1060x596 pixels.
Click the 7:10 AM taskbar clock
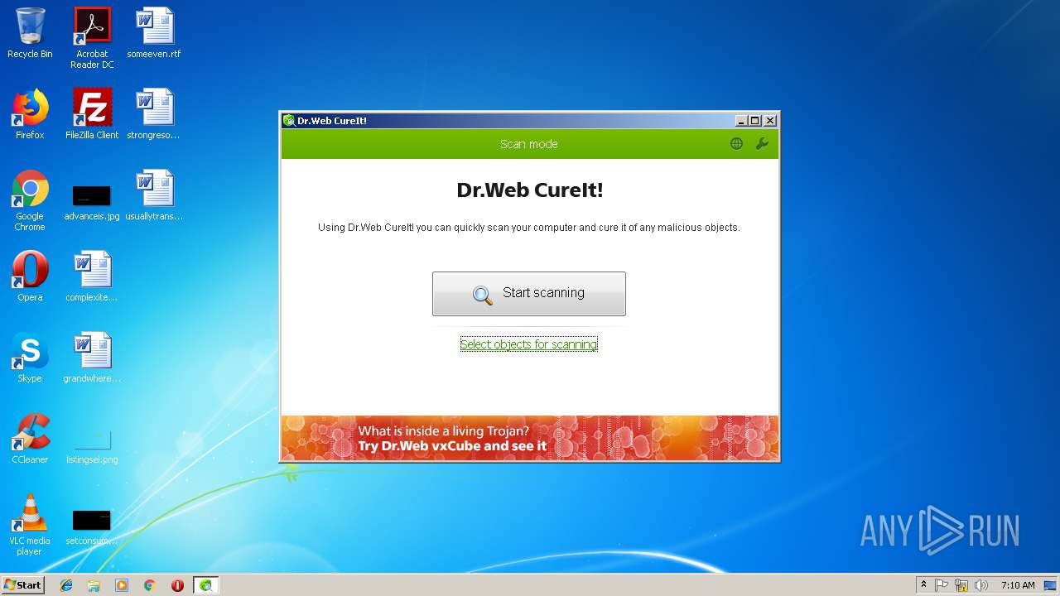point(1017,585)
